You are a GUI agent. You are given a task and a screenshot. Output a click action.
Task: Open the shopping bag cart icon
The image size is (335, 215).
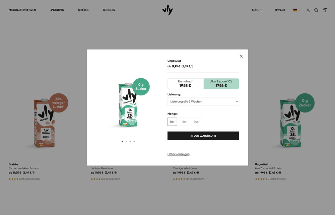(324, 10)
